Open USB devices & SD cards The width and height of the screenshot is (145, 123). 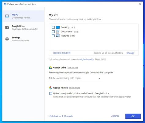click(61, 116)
